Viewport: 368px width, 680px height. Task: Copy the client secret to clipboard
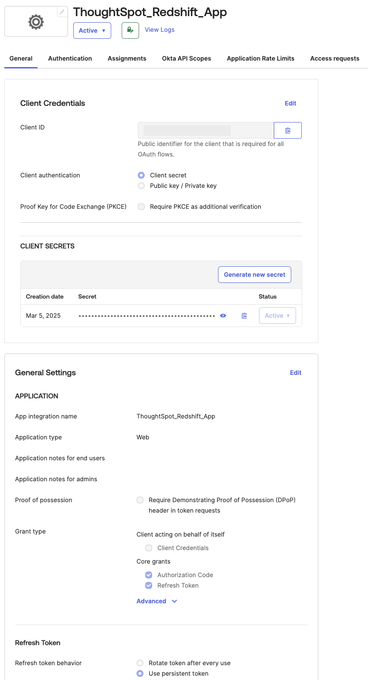point(244,316)
